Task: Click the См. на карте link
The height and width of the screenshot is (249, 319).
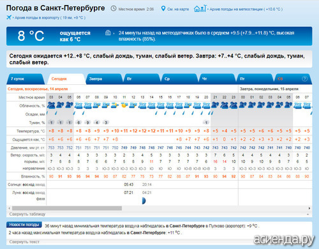Action: point(178,9)
